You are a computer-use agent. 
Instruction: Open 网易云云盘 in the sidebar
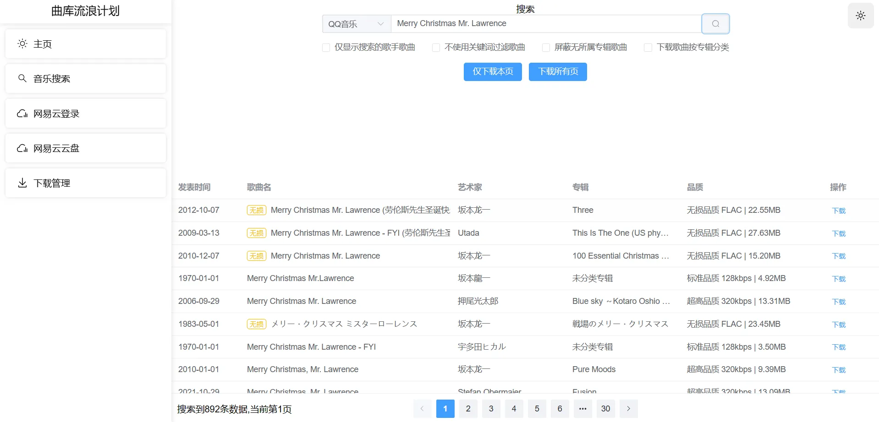point(86,148)
